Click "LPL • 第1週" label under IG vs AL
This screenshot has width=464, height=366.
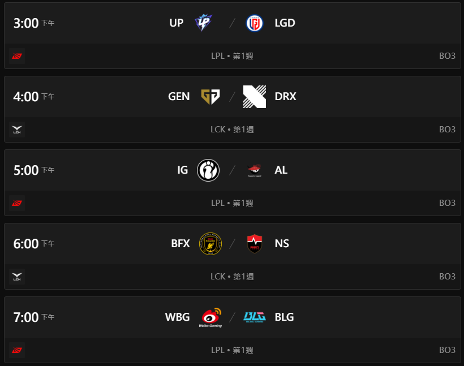tap(232, 203)
